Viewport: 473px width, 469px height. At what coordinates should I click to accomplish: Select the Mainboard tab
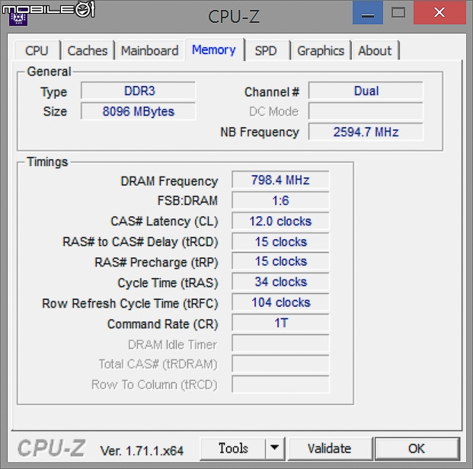pos(149,50)
